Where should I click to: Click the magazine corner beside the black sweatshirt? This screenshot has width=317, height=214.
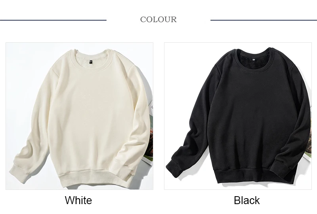pyautogui.click(x=307, y=150)
